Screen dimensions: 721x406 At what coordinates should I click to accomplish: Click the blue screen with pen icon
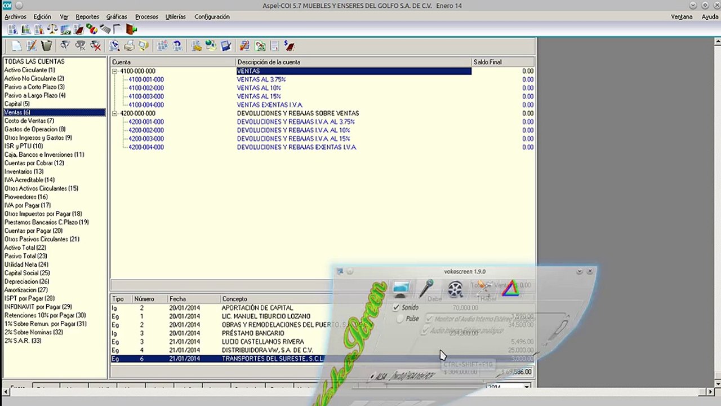[x=226, y=46]
